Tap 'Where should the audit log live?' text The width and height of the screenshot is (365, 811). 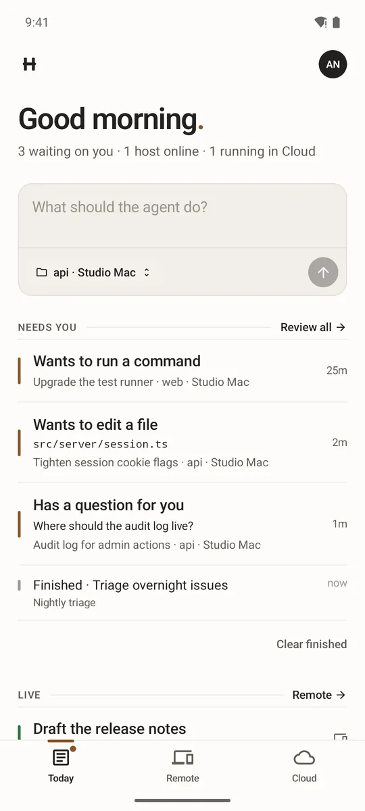click(114, 526)
